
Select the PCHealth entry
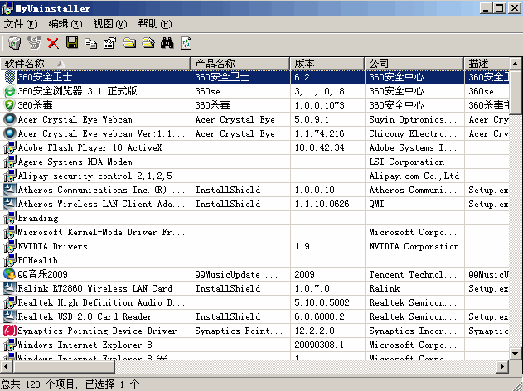click(x=254, y=260)
